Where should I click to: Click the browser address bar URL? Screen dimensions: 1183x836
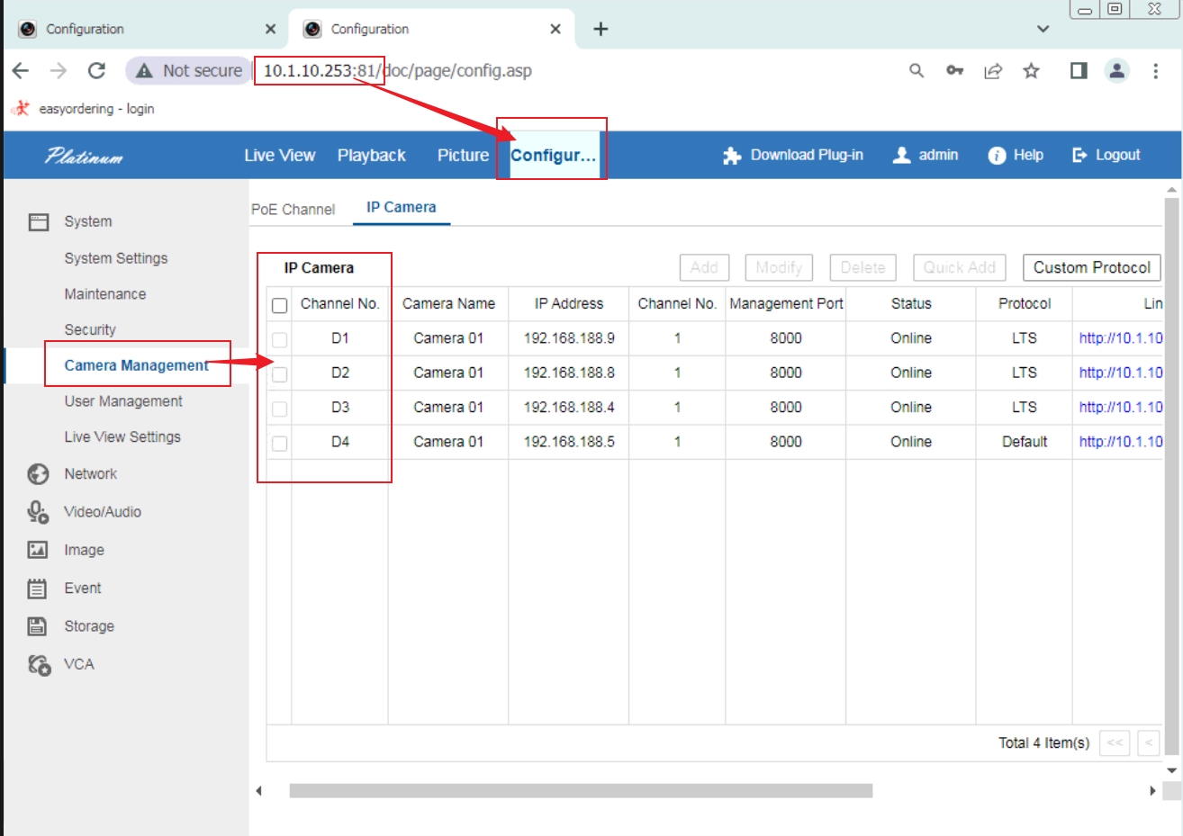[x=397, y=71]
